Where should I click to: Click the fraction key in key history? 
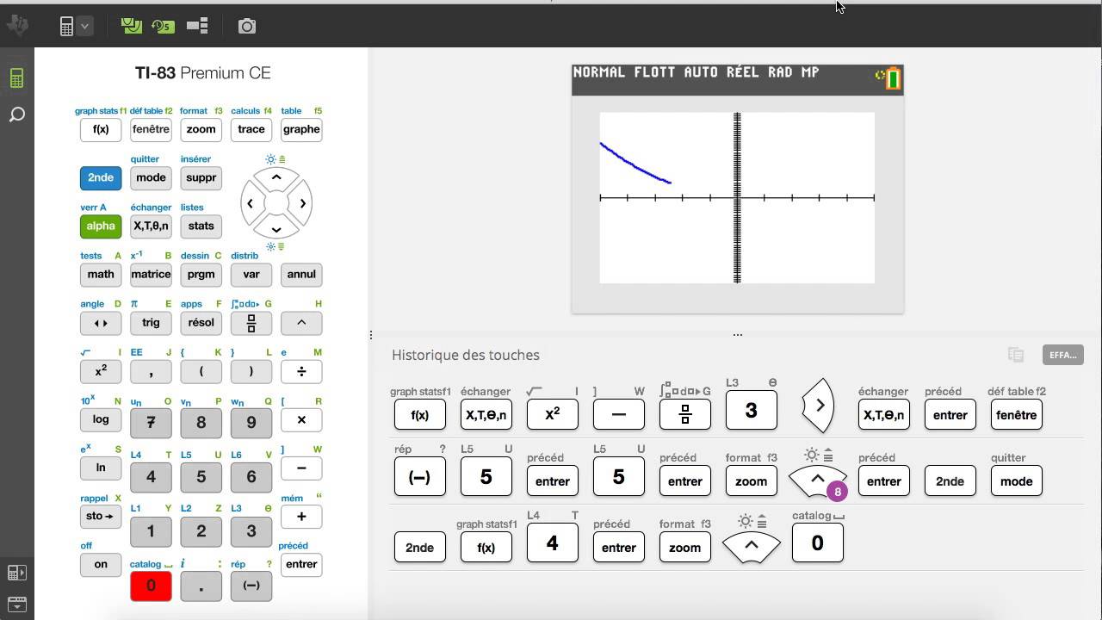coord(685,415)
